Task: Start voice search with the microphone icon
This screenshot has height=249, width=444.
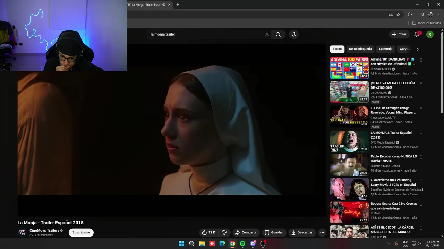Action: 294,34
